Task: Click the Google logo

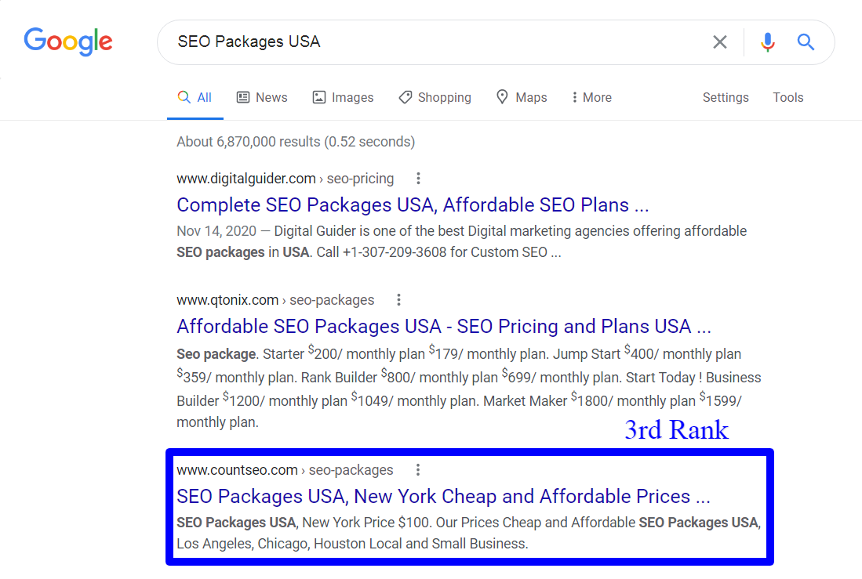Action: (x=68, y=42)
